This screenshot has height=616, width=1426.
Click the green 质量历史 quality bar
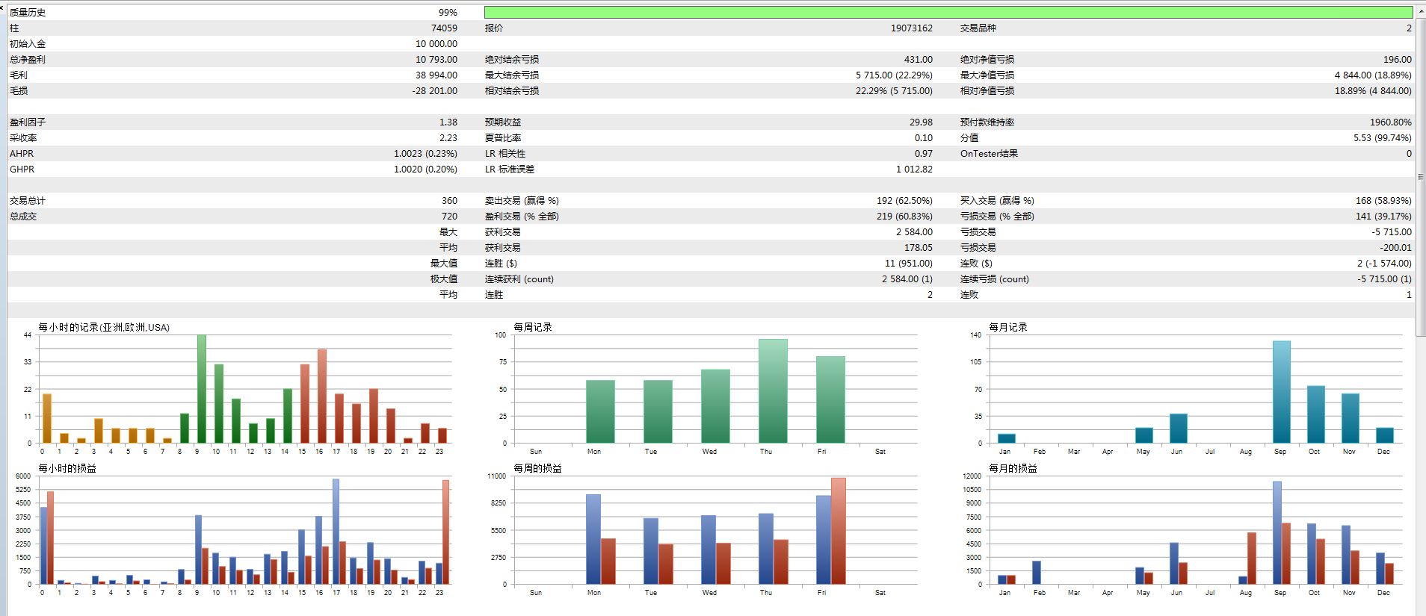pos(948,12)
